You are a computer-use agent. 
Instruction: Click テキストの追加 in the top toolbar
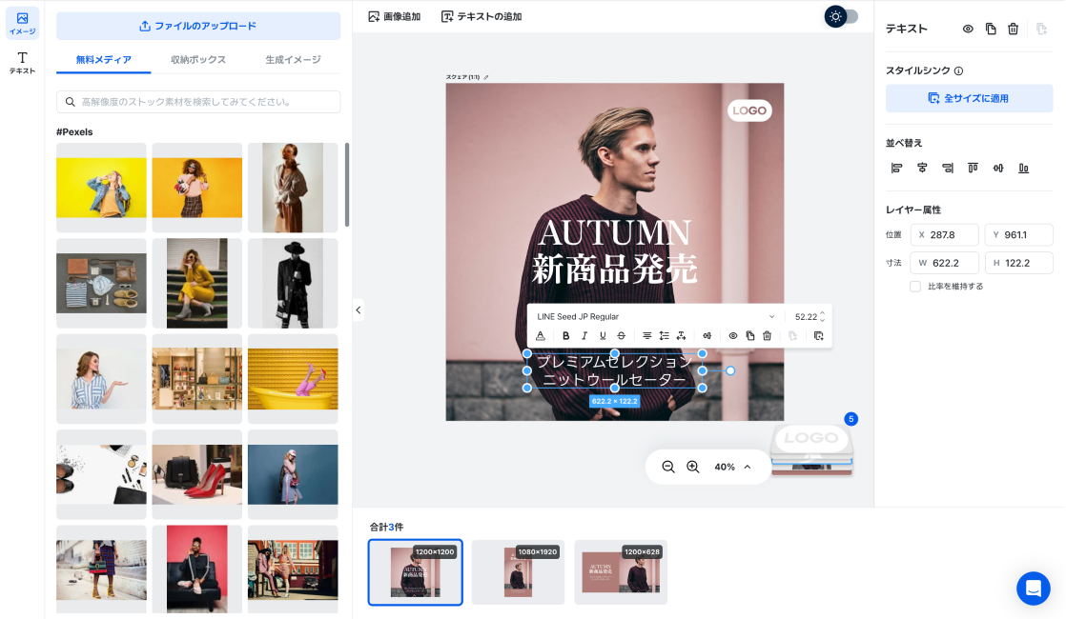[482, 16]
